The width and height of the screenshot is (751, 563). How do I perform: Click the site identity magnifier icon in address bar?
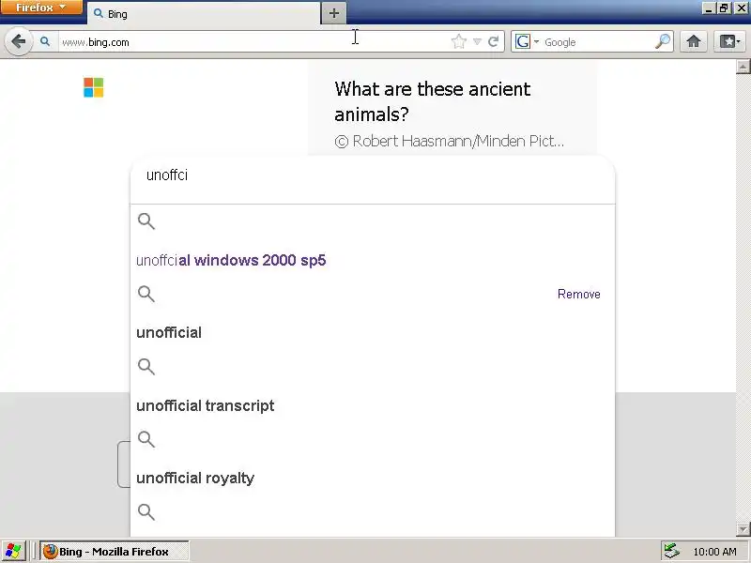[x=44, y=42]
